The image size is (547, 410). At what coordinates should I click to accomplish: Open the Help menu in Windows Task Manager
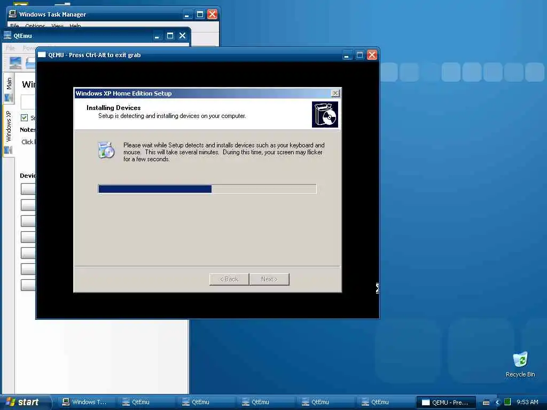pyautogui.click(x=75, y=26)
